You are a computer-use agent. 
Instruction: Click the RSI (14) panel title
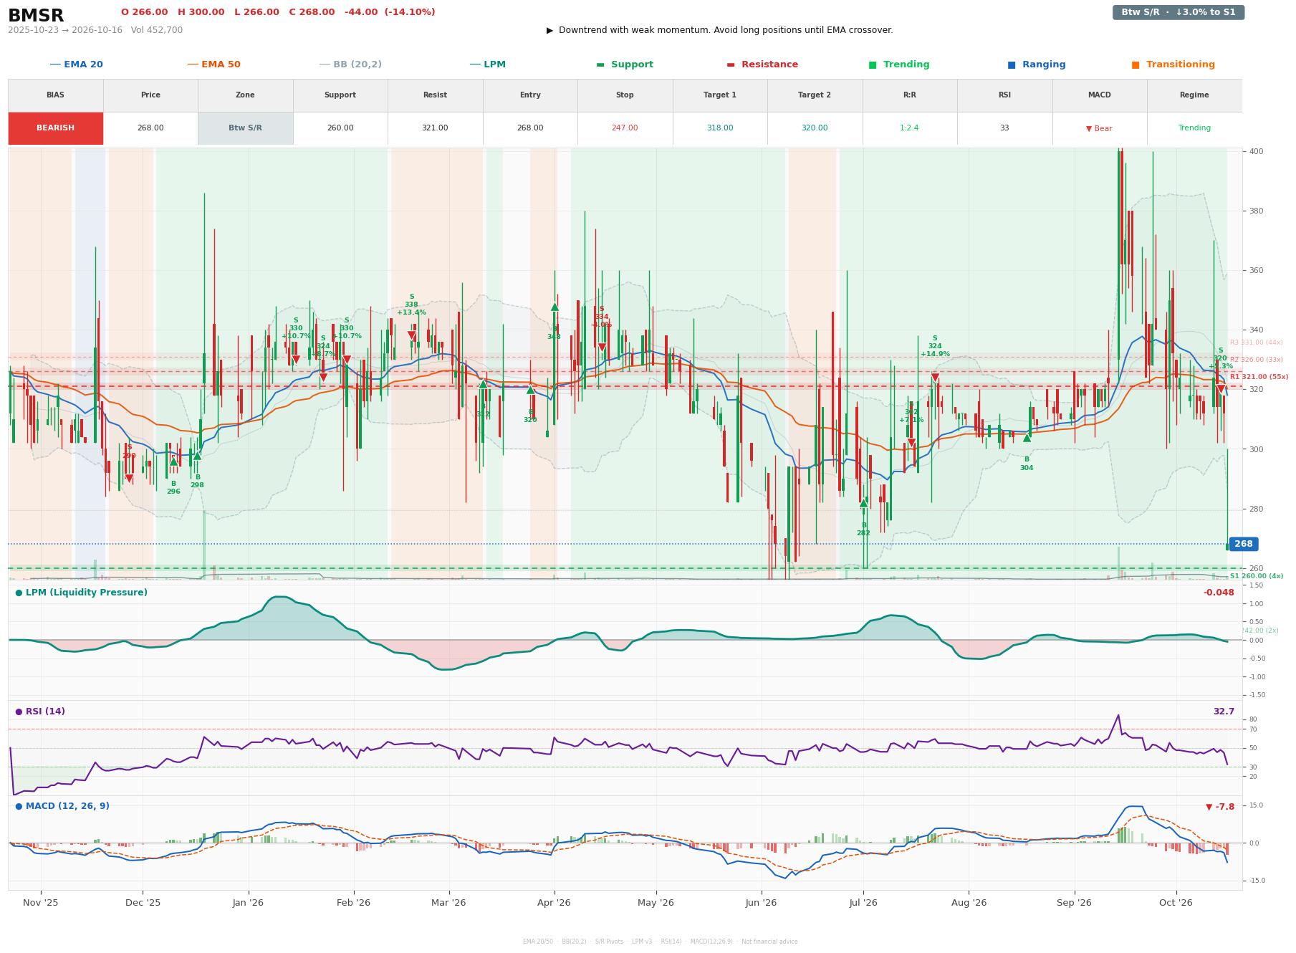[40, 712]
